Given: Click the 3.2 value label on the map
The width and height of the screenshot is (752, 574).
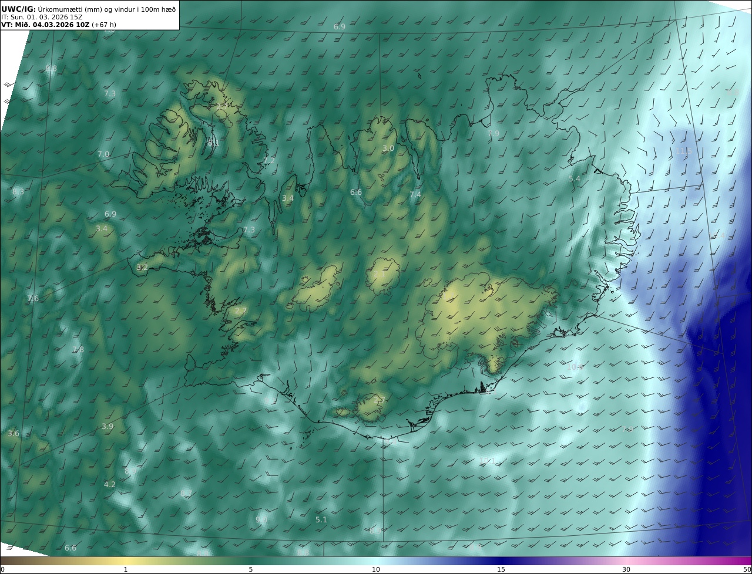Looking at the screenshot, I should coord(142,267).
